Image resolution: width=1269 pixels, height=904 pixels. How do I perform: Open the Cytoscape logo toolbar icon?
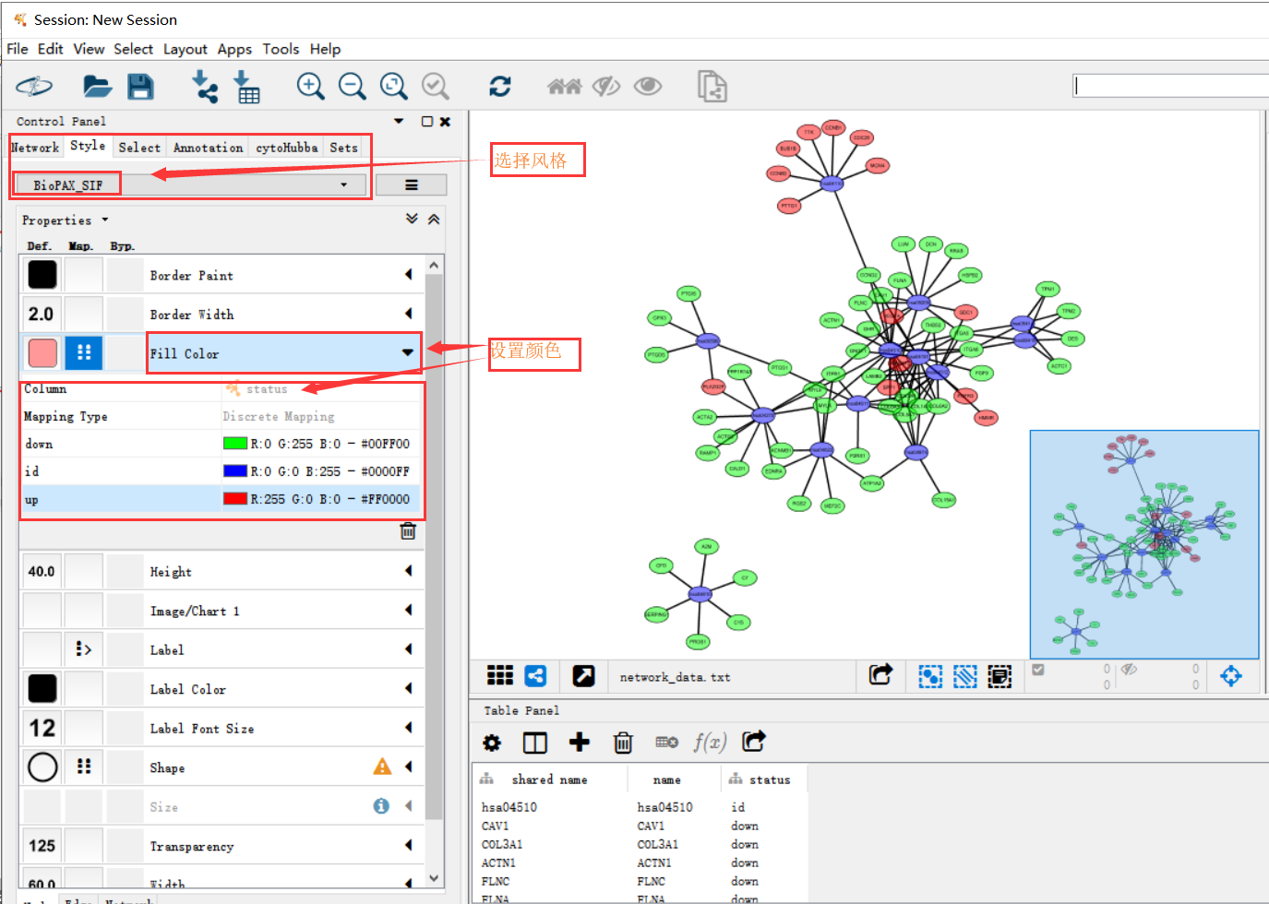(34, 87)
